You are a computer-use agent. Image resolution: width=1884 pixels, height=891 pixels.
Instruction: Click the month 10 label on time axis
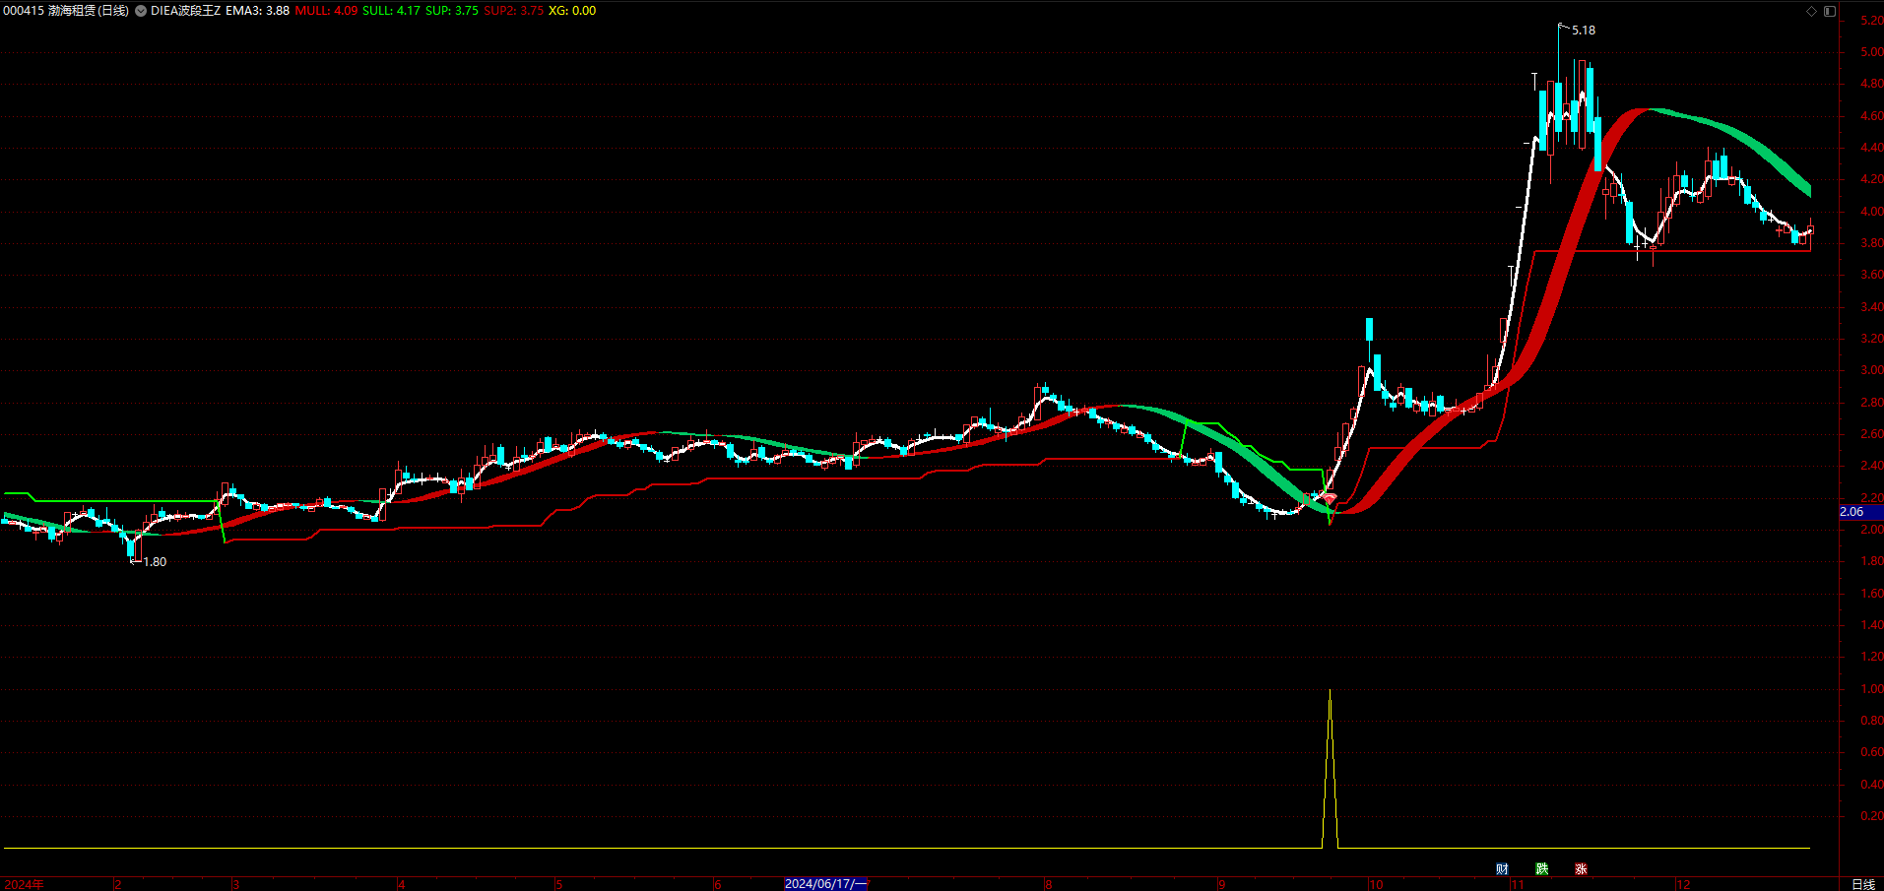coord(1376,884)
